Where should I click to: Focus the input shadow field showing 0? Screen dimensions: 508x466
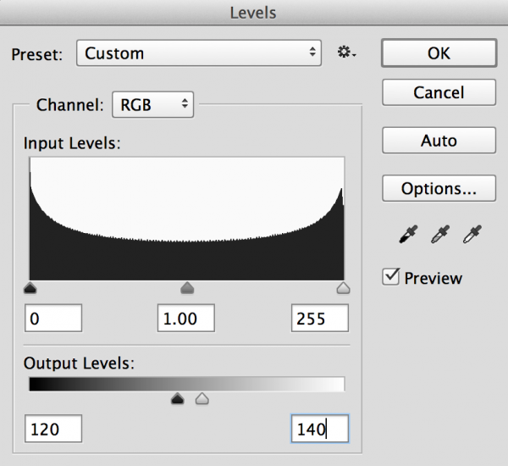tap(54, 319)
